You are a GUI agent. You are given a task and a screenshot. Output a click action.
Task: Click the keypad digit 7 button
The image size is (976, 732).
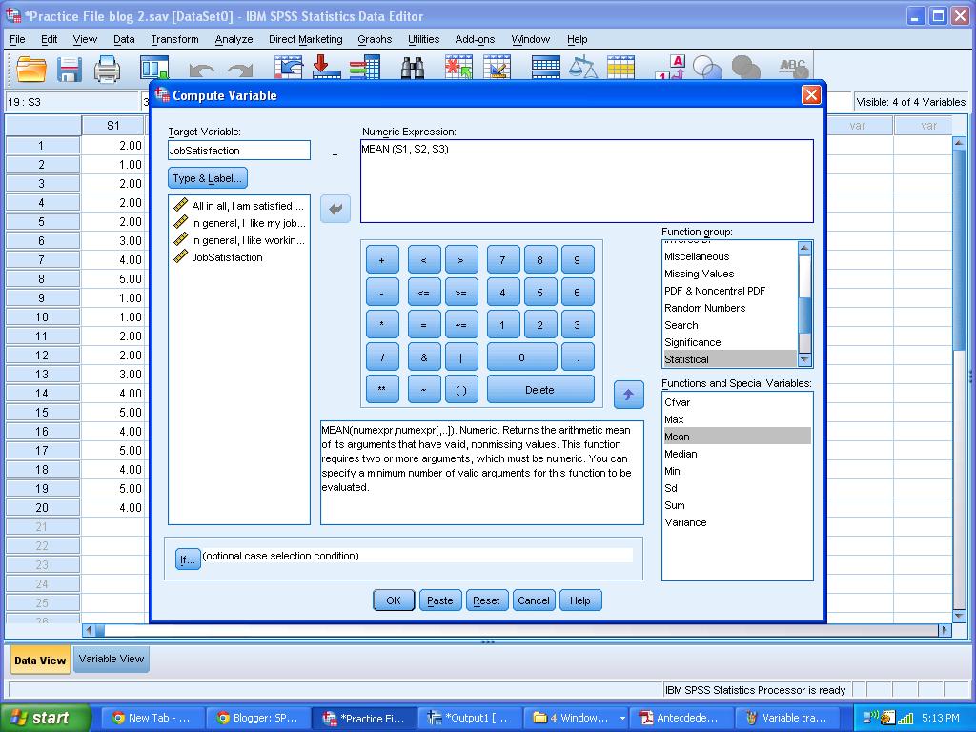coord(503,260)
